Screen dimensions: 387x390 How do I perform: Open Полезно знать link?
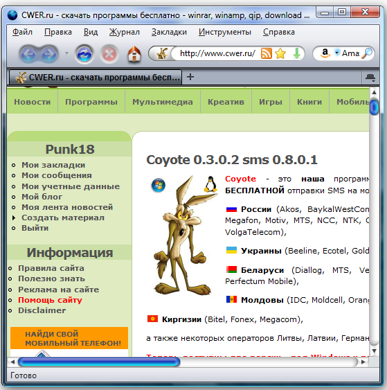[51, 278]
